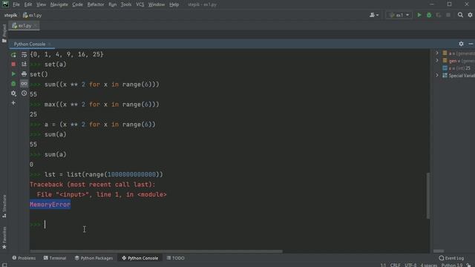Click the stepik breadcrumb
Screen dimensions: 475x267
(10, 15)
